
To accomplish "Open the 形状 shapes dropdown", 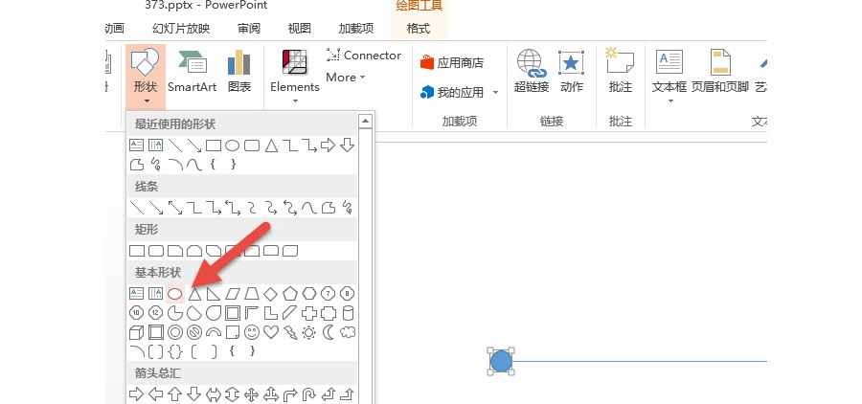I will (146, 77).
